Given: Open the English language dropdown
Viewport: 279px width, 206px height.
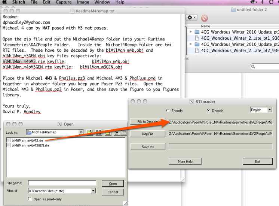Looking at the screenshot, I should click(x=270, y=110).
